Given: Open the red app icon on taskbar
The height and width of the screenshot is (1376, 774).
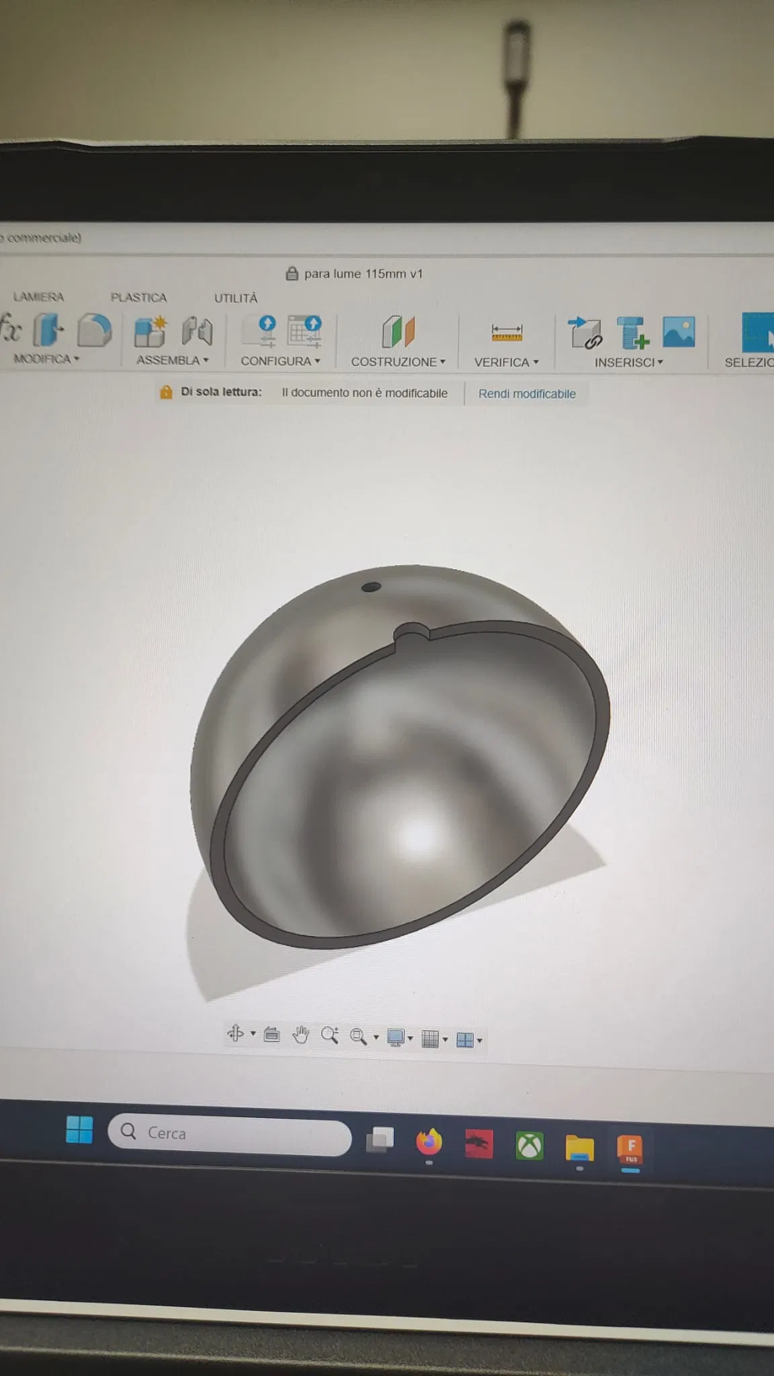Looking at the screenshot, I should (479, 1144).
